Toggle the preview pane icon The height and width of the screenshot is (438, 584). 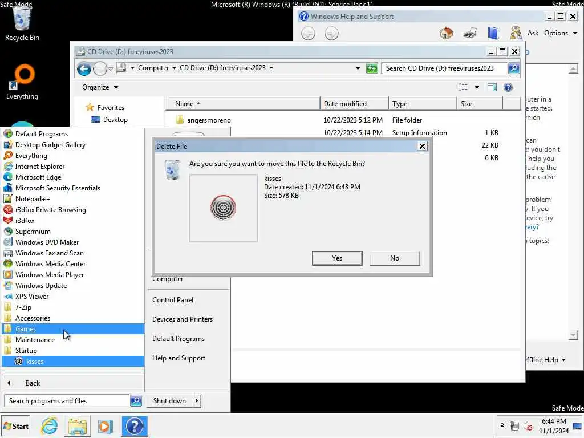(x=492, y=87)
